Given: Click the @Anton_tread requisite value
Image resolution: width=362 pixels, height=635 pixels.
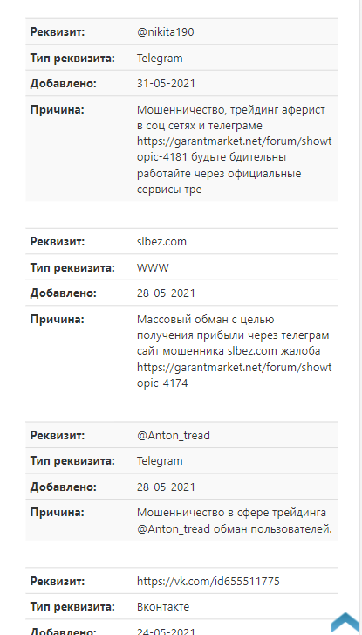Looking at the screenshot, I should point(174,436).
